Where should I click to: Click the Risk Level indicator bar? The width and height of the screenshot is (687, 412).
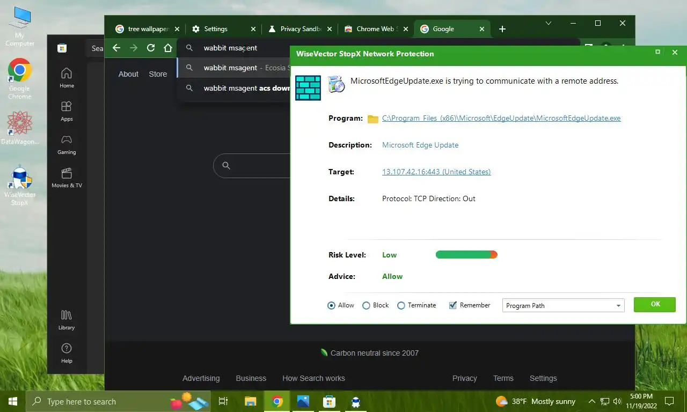click(x=466, y=255)
